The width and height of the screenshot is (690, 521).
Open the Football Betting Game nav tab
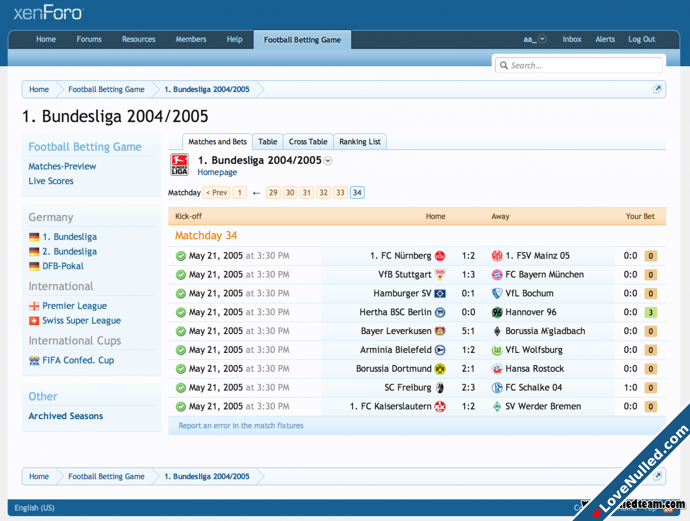coord(302,39)
